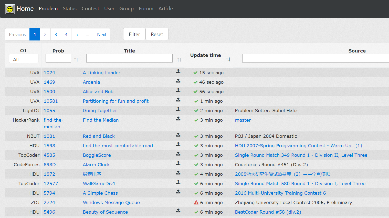The image size is (389, 218).
Task: Click the submit icon for BoggleScore
Action: 178,154
